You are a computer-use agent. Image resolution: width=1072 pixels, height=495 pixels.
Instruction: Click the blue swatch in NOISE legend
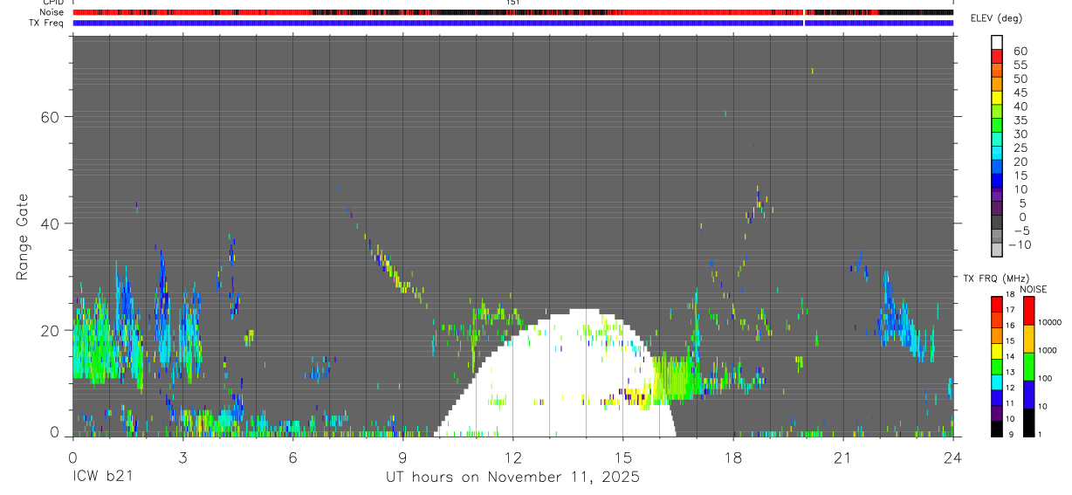pos(1027,395)
